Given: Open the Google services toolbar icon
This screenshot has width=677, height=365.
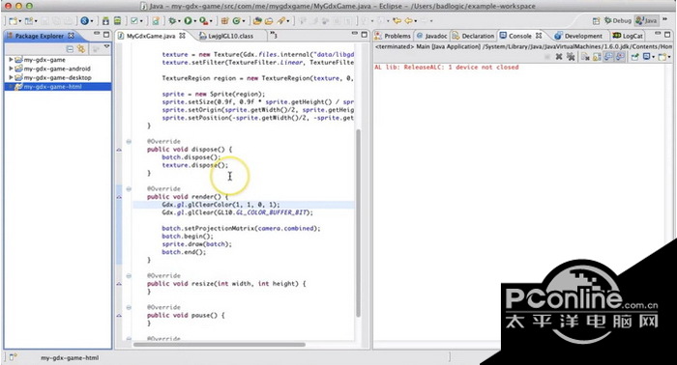Looking at the screenshot, I should 85,20.
